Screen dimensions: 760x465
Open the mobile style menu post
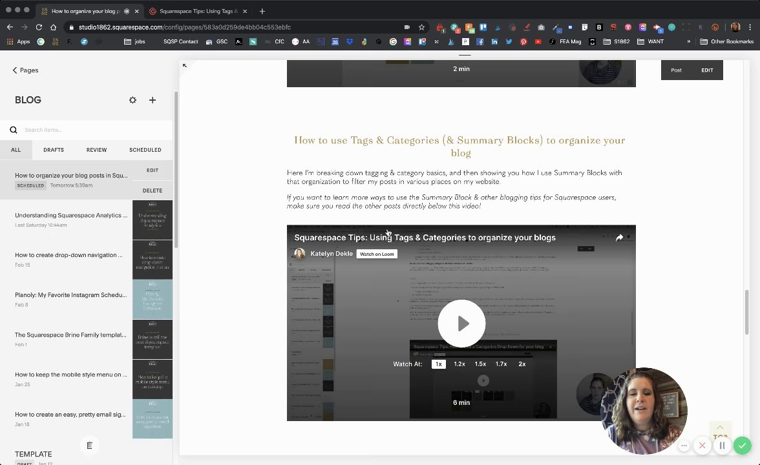[71, 375]
